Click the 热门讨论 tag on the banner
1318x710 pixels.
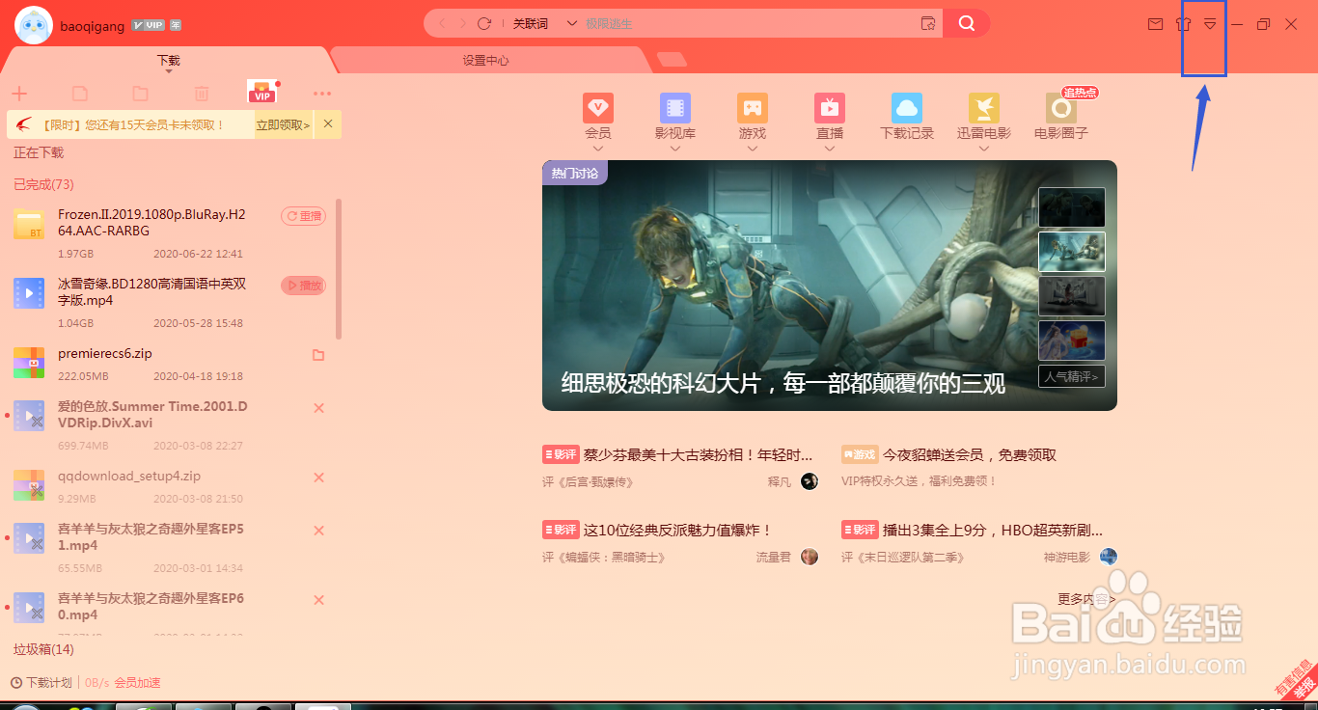click(575, 173)
